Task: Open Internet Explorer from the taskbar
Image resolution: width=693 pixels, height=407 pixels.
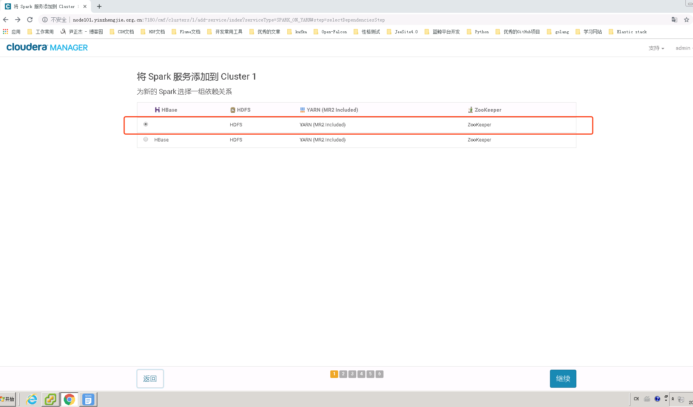Action: click(31, 399)
